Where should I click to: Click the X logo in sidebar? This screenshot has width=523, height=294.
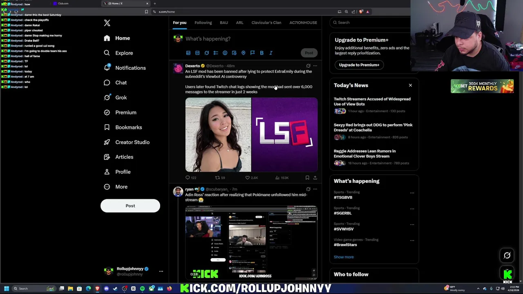pos(107,23)
